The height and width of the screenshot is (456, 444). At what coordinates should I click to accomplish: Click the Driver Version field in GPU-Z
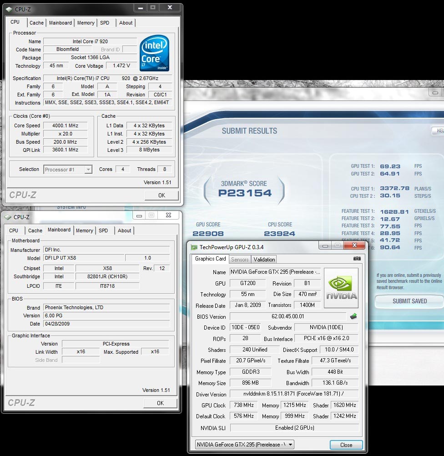[x=294, y=394]
